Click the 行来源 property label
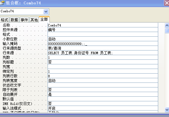Viewport: 169px width, 117px height. click(x=8, y=53)
